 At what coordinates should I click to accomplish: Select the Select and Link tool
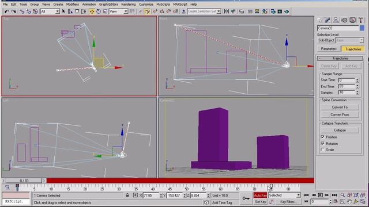[x=22, y=11]
